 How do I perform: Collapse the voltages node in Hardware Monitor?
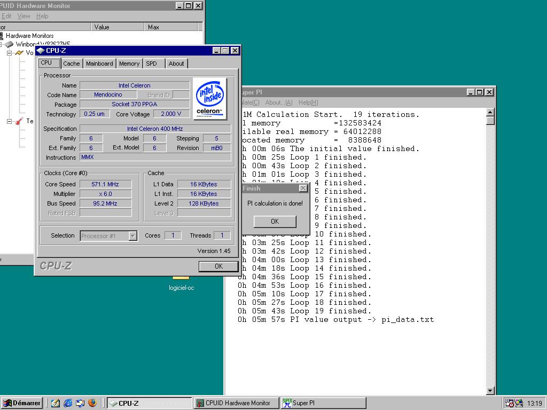[10, 53]
